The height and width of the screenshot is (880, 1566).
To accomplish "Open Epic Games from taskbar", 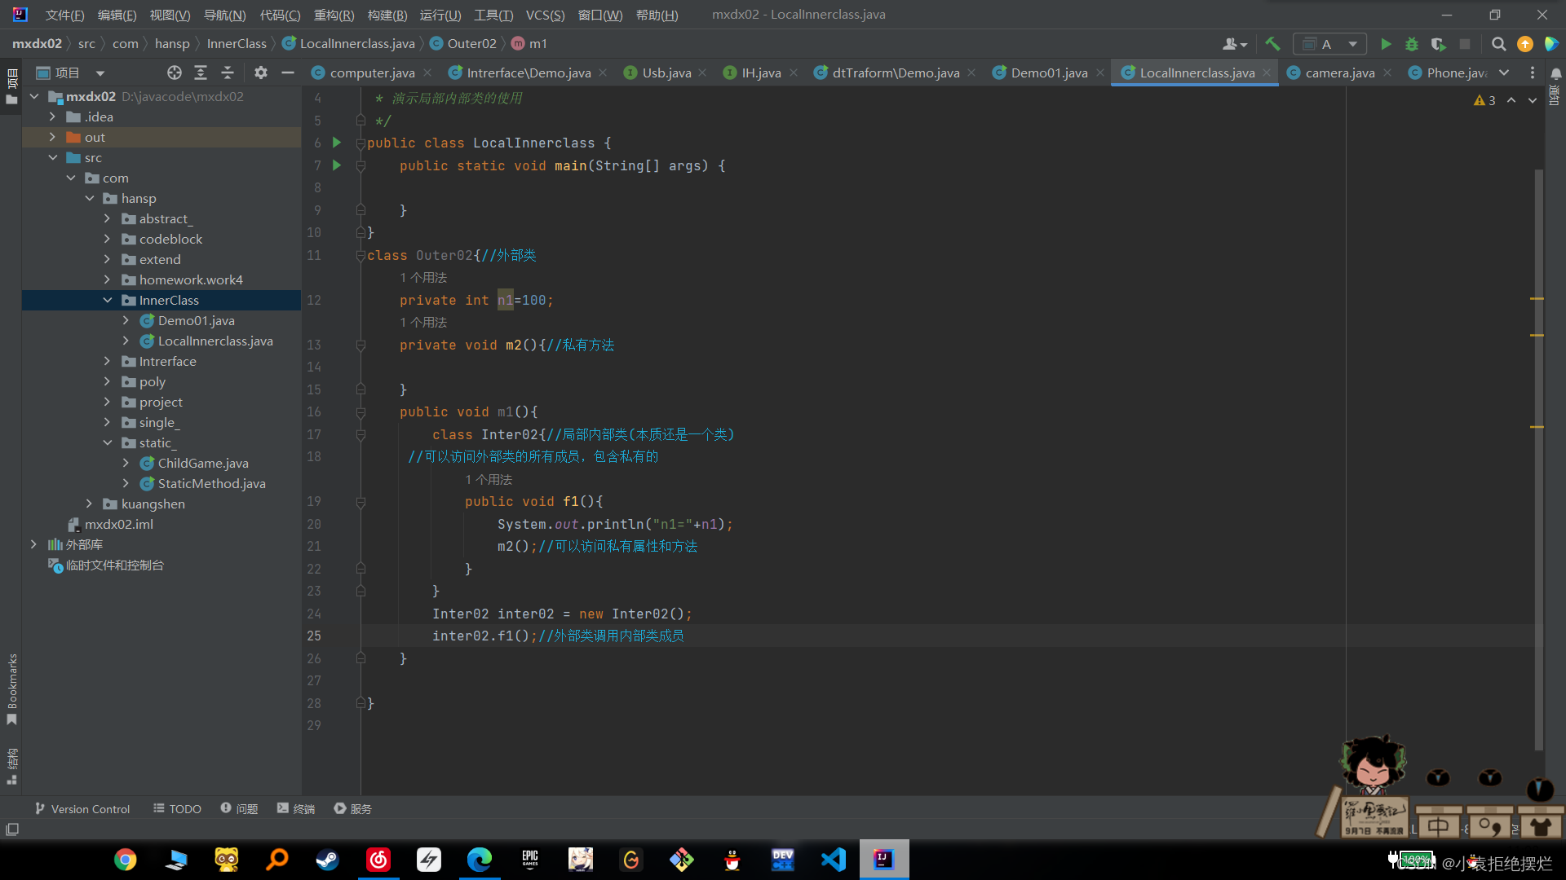I will click(530, 860).
